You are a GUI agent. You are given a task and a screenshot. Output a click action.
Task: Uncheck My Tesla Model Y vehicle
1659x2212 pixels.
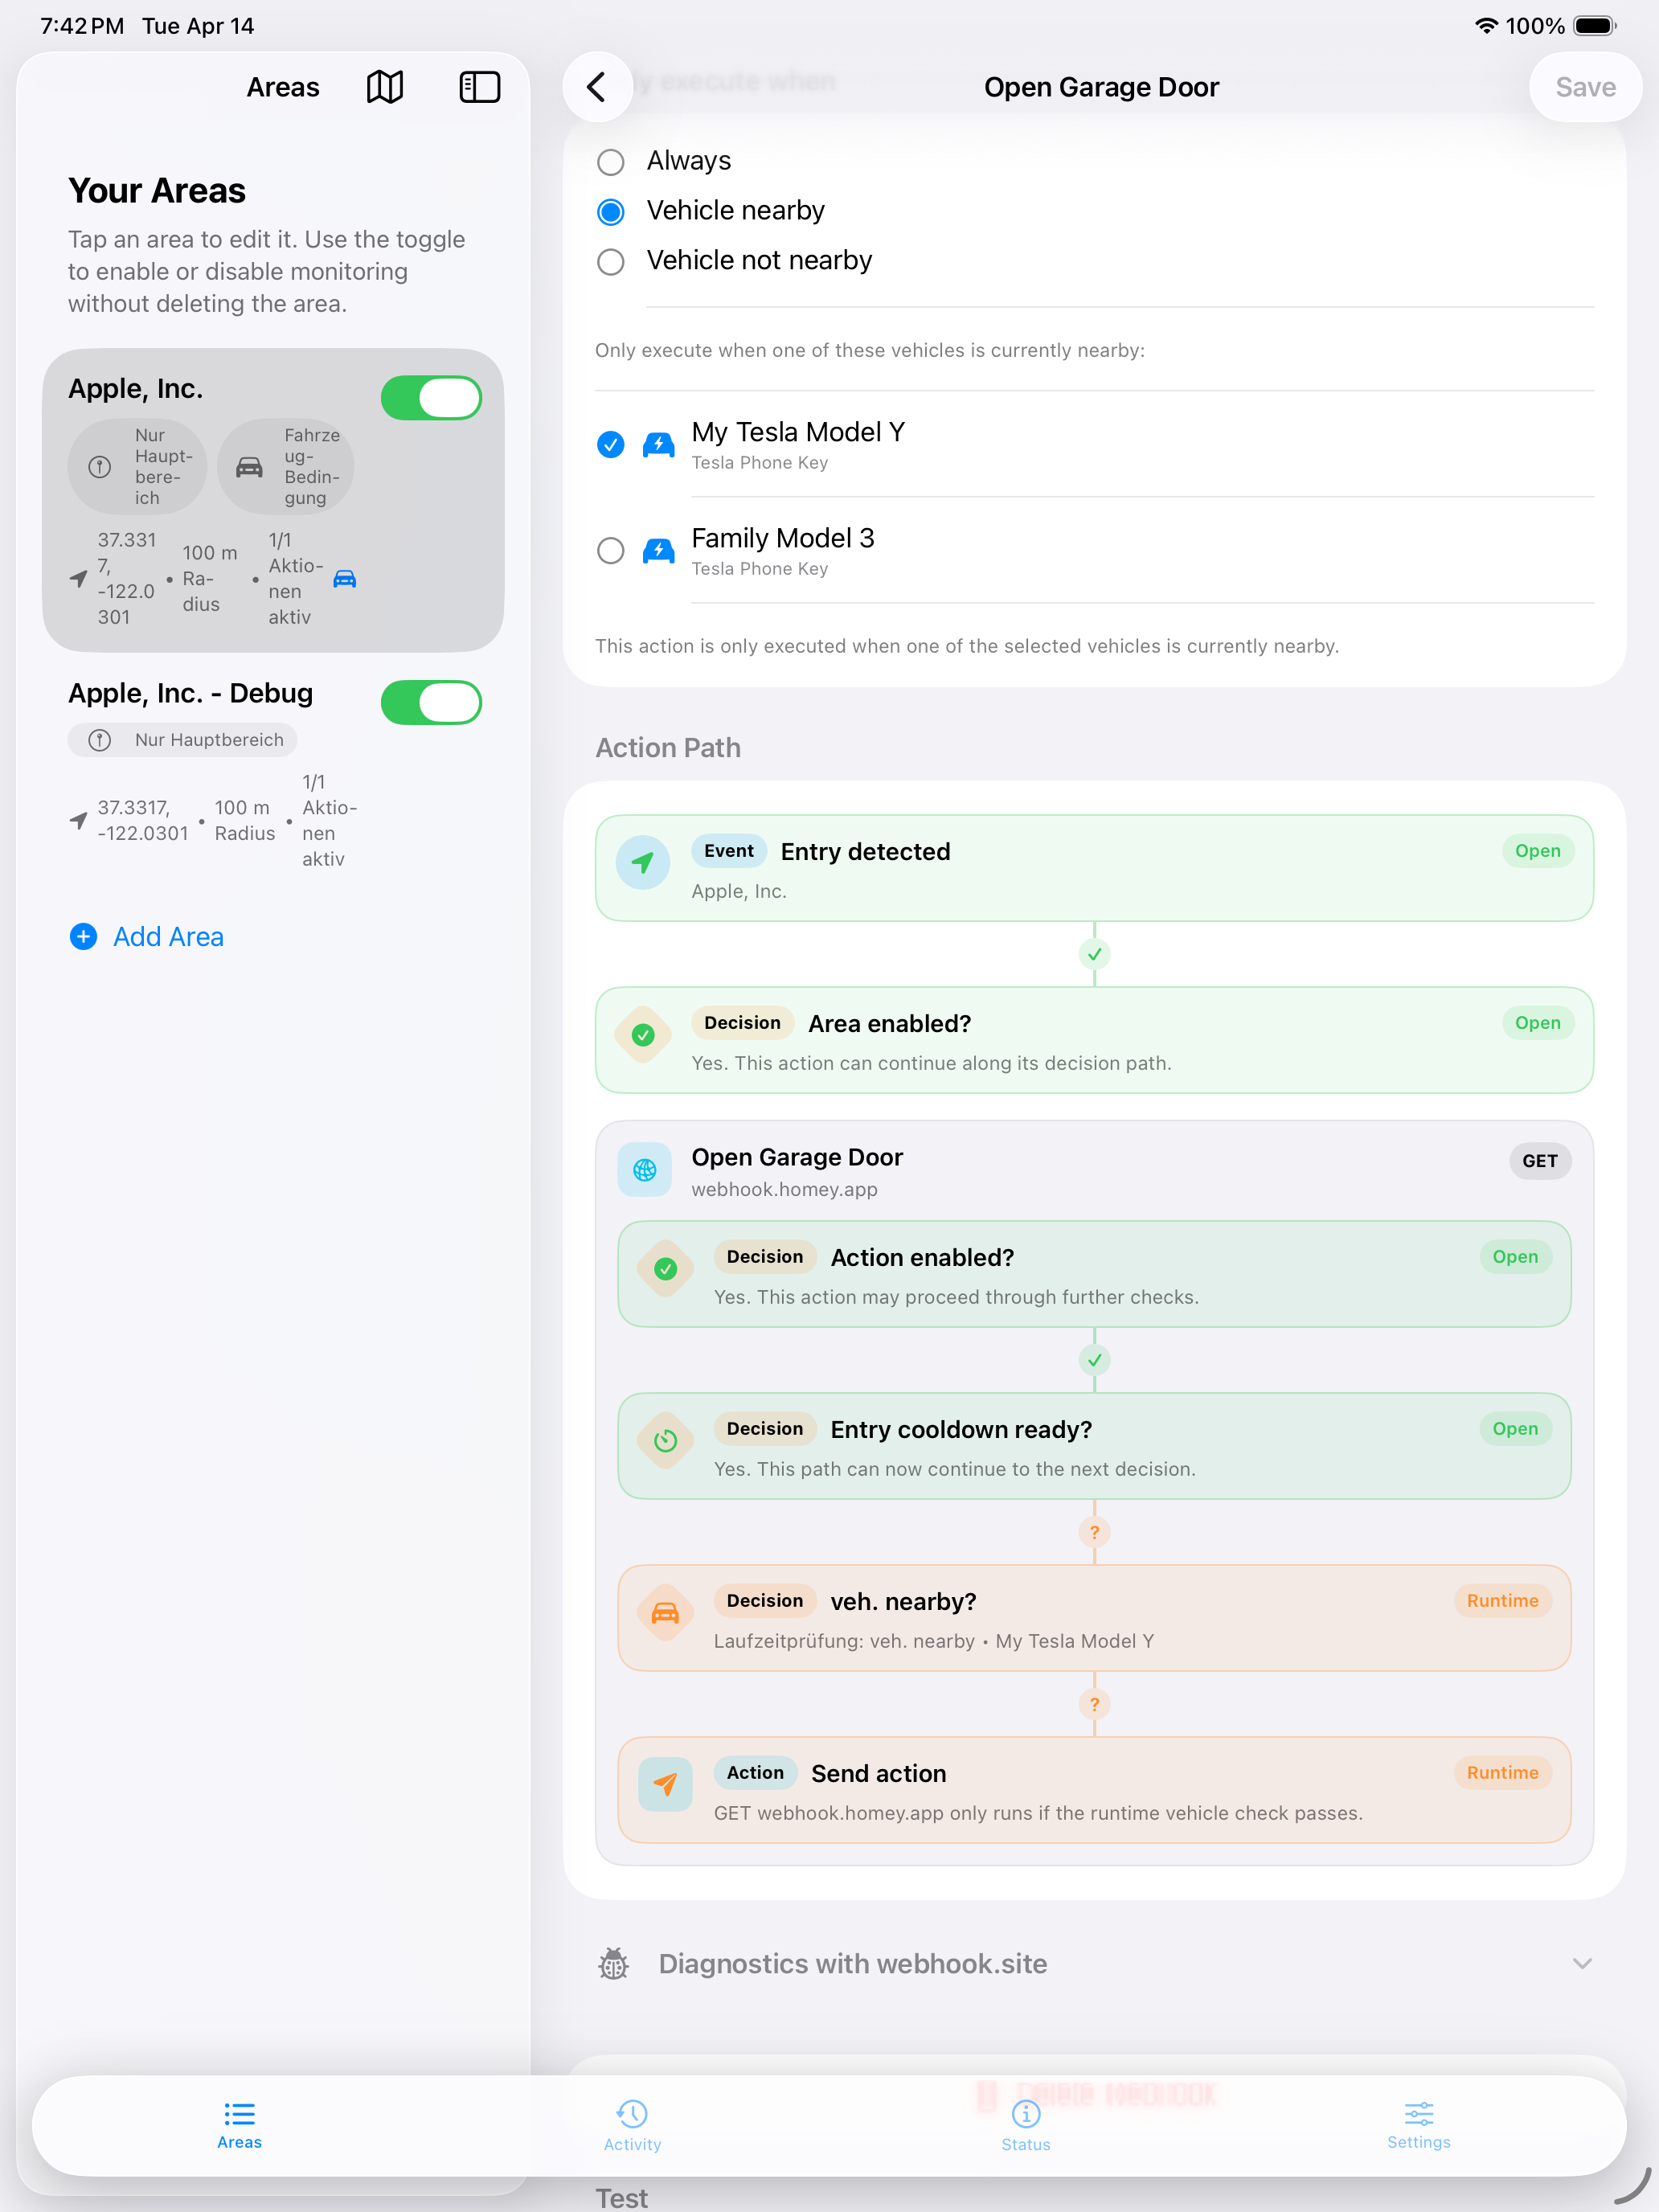[611, 444]
